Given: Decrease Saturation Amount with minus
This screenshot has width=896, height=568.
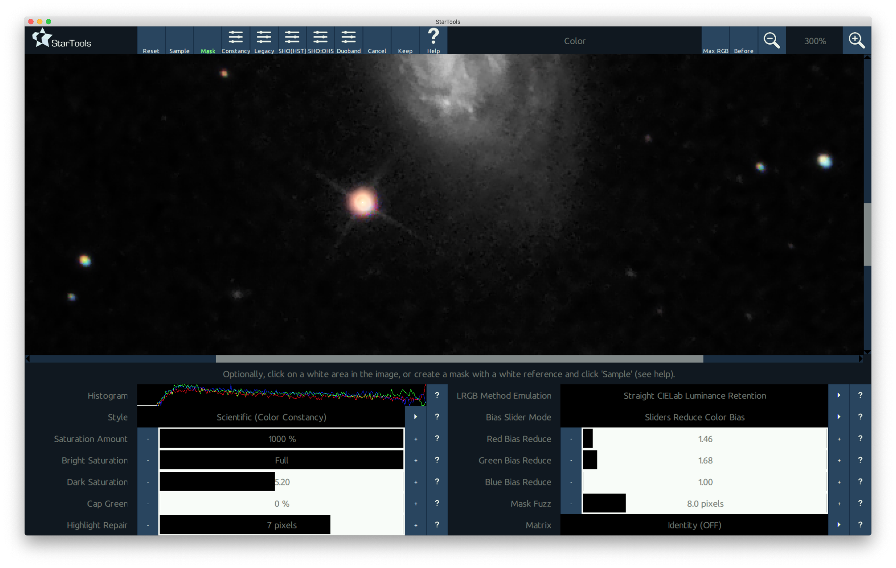Looking at the screenshot, I should coord(148,439).
